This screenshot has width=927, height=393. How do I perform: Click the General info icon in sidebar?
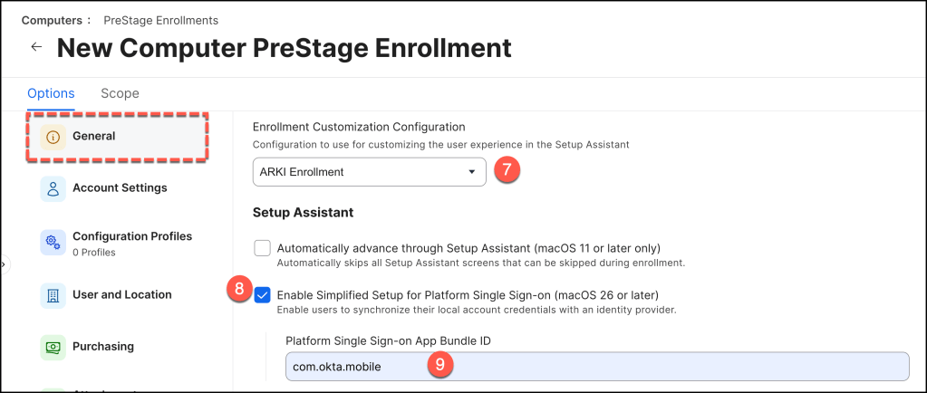click(53, 137)
